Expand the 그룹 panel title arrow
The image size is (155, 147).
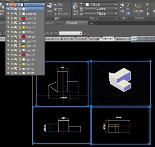click(127, 18)
